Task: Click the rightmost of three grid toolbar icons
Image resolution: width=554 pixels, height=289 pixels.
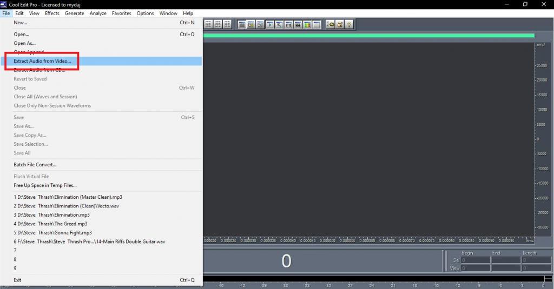Action: point(227,24)
